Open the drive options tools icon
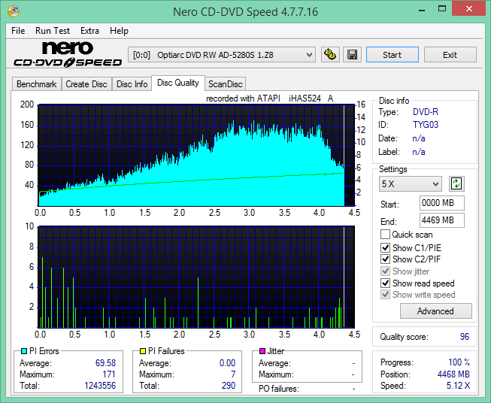This screenshot has width=491, height=403. point(330,55)
